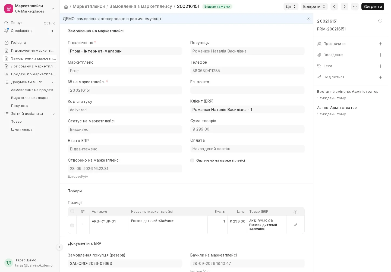
Task: Click the Зберегти button
Action: pos(373,7)
